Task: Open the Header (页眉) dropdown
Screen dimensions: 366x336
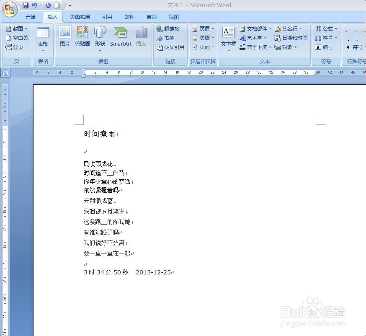Action: click(x=204, y=28)
